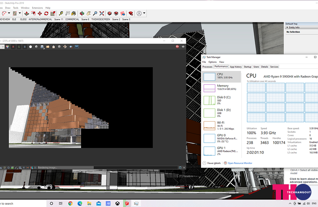Select the Scale tool
The width and height of the screenshot is (318, 207).
tap(53, 14)
